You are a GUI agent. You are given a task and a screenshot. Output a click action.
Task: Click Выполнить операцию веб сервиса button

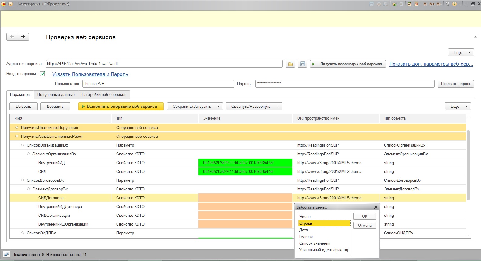coord(121,106)
